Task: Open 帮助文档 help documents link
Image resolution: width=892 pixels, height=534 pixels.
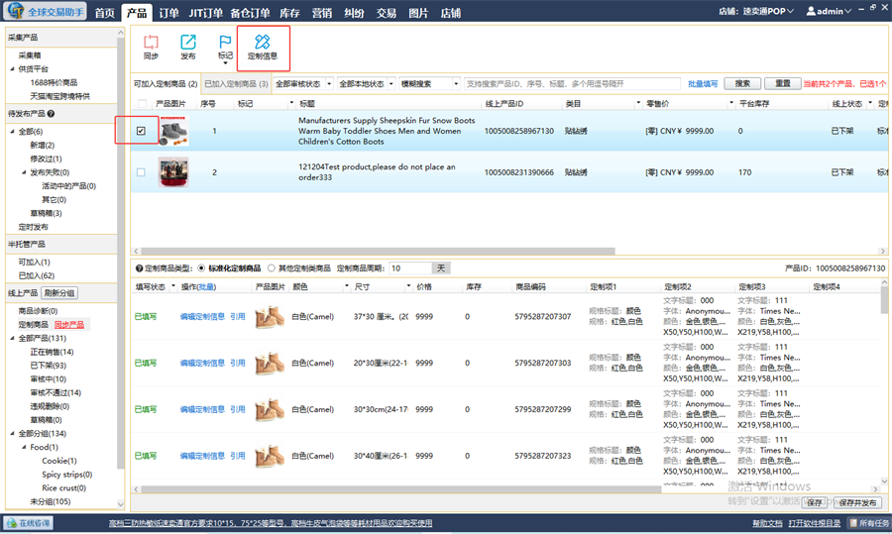Action: (767, 523)
